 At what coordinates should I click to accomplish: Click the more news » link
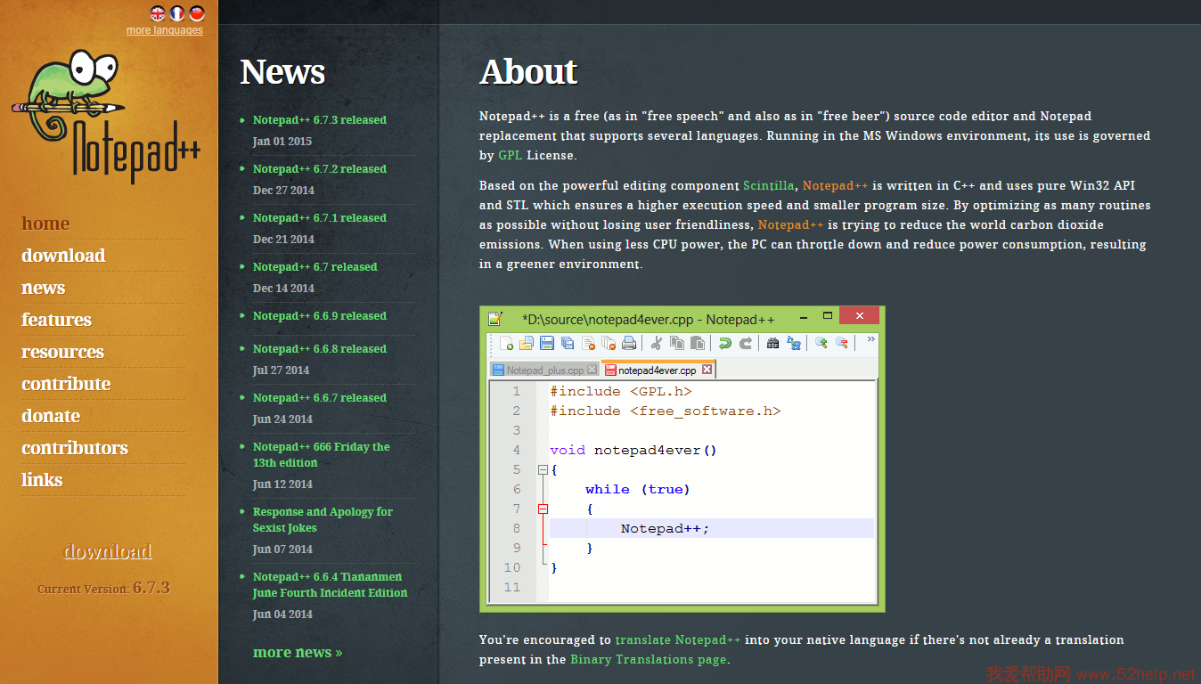tap(298, 653)
